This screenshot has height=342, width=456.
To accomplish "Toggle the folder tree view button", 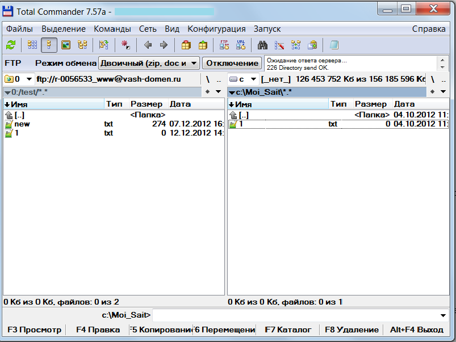I will pyautogui.click(x=82, y=45).
